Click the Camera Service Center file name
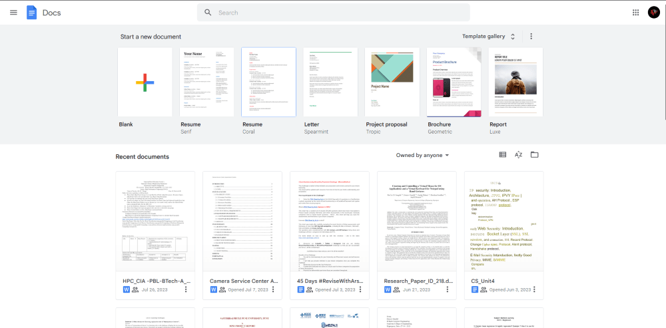Viewport: 666px width, 328px height. (244, 281)
